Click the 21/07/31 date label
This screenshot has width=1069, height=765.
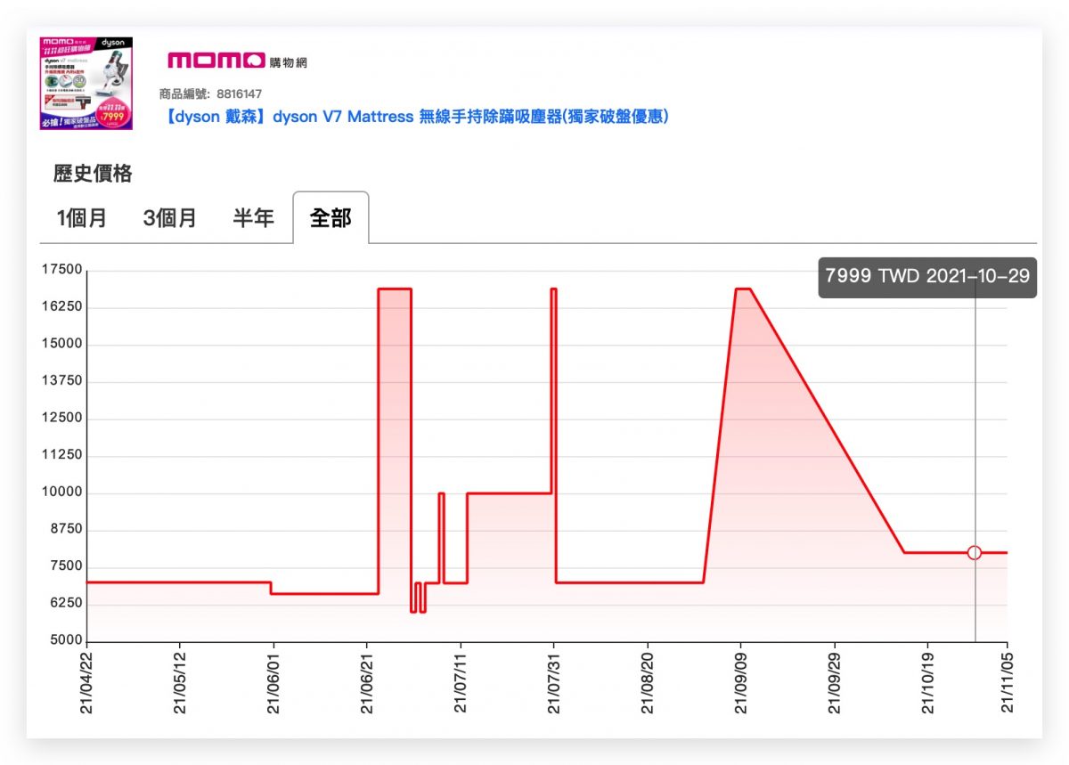[x=554, y=682]
